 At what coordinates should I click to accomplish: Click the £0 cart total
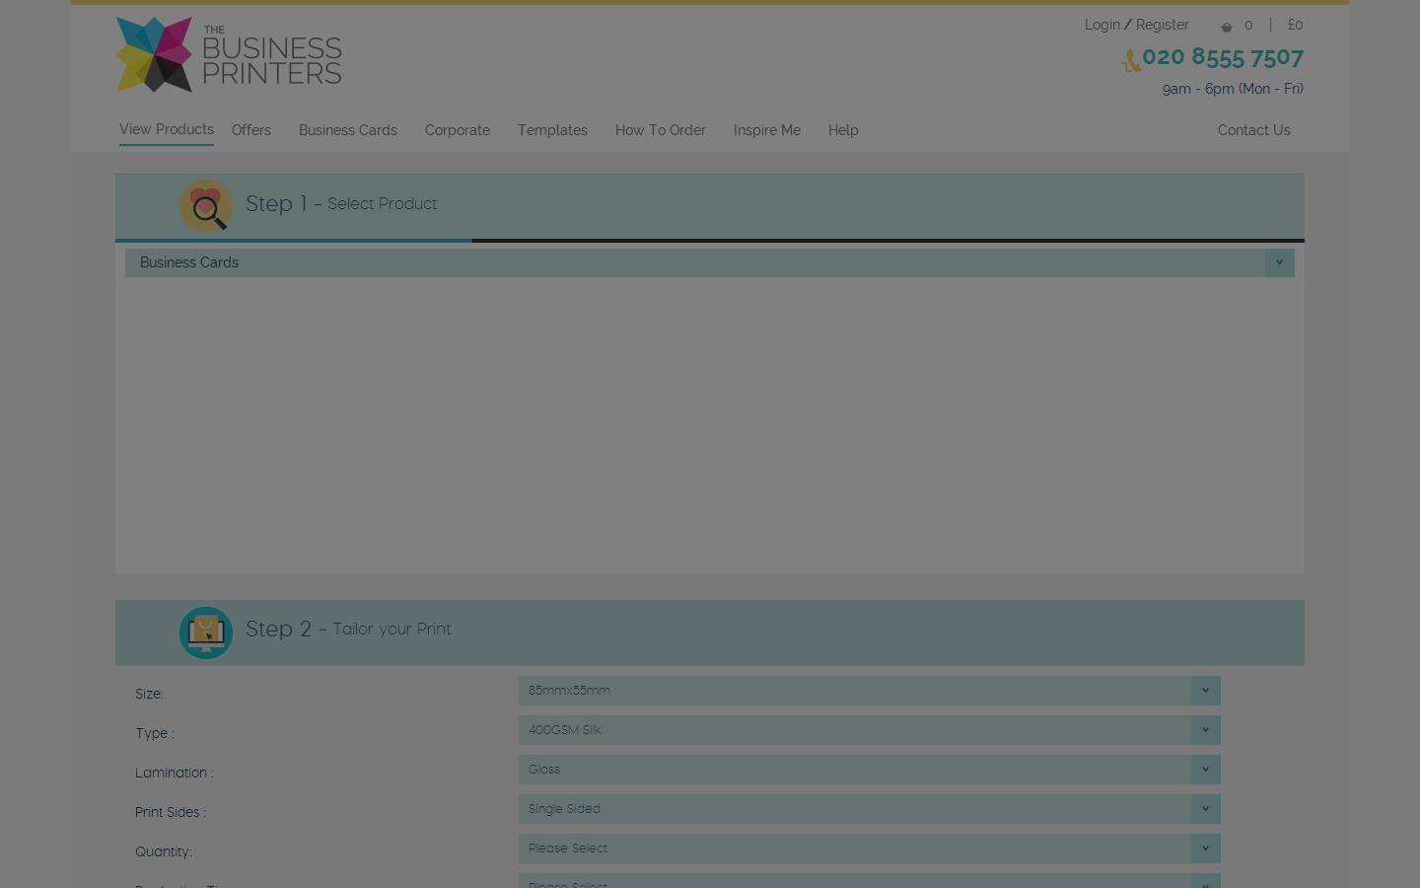1295,25
